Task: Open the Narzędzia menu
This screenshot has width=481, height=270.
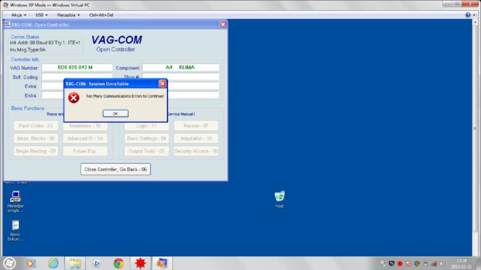Action: (68, 15)
